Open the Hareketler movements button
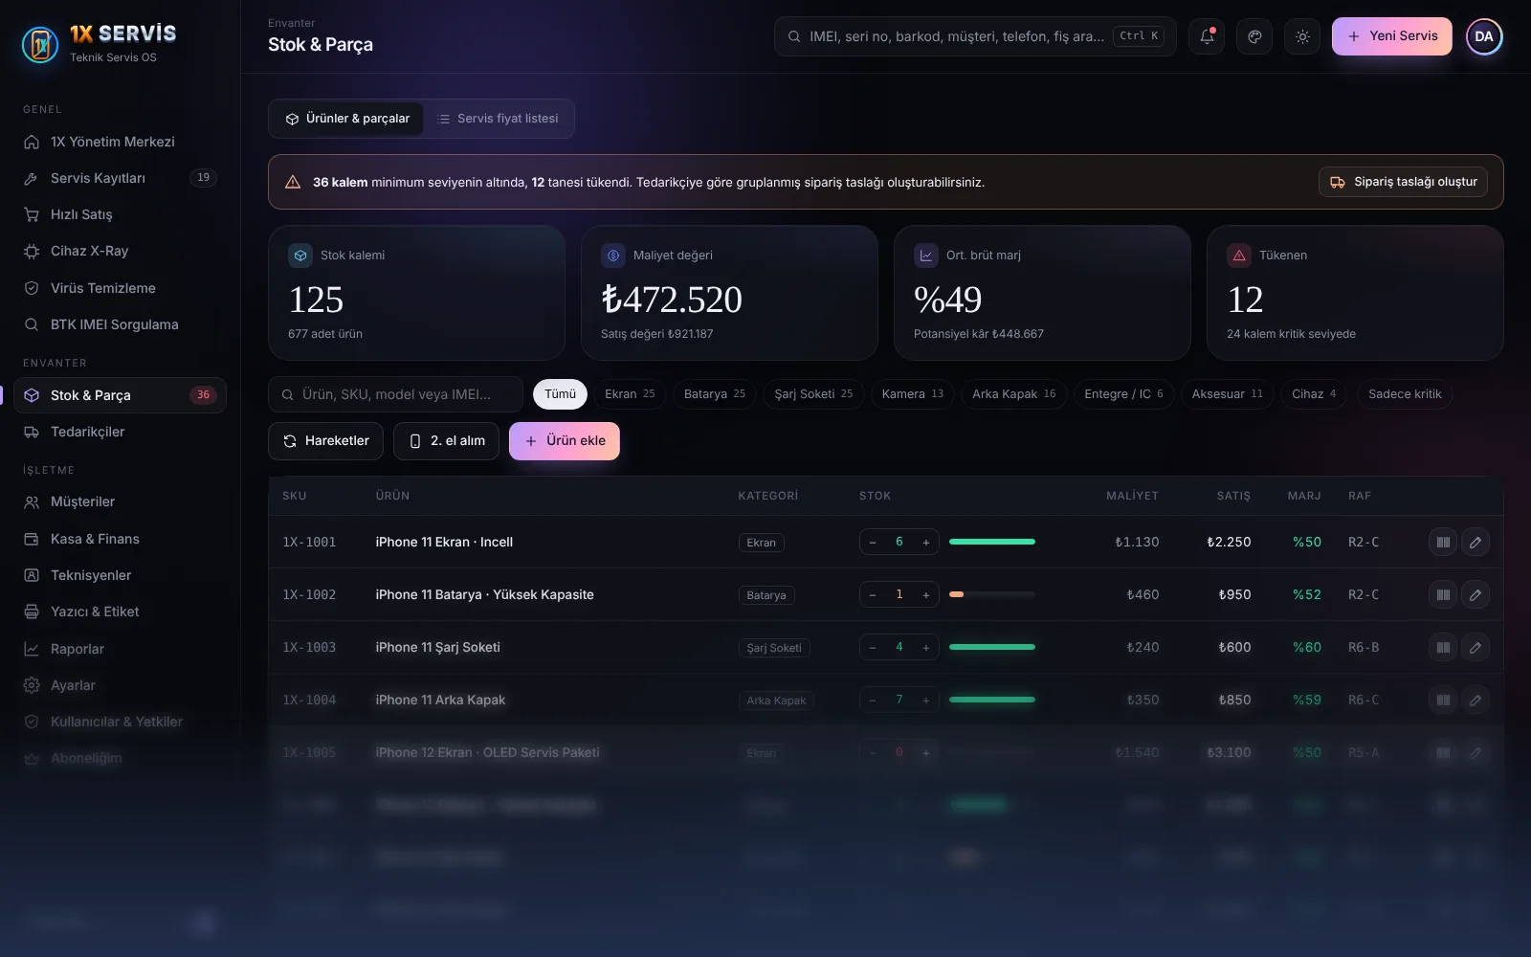1531x957 pixels. pyautogui.click(x=325, y=441)
